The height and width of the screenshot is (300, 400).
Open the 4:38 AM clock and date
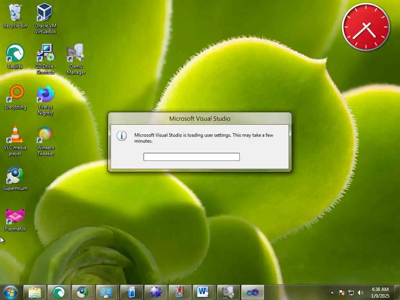(380, 293)
